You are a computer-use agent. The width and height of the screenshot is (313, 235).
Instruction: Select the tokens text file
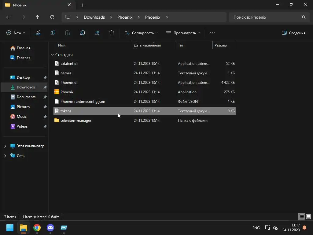[x=145, y=111]
